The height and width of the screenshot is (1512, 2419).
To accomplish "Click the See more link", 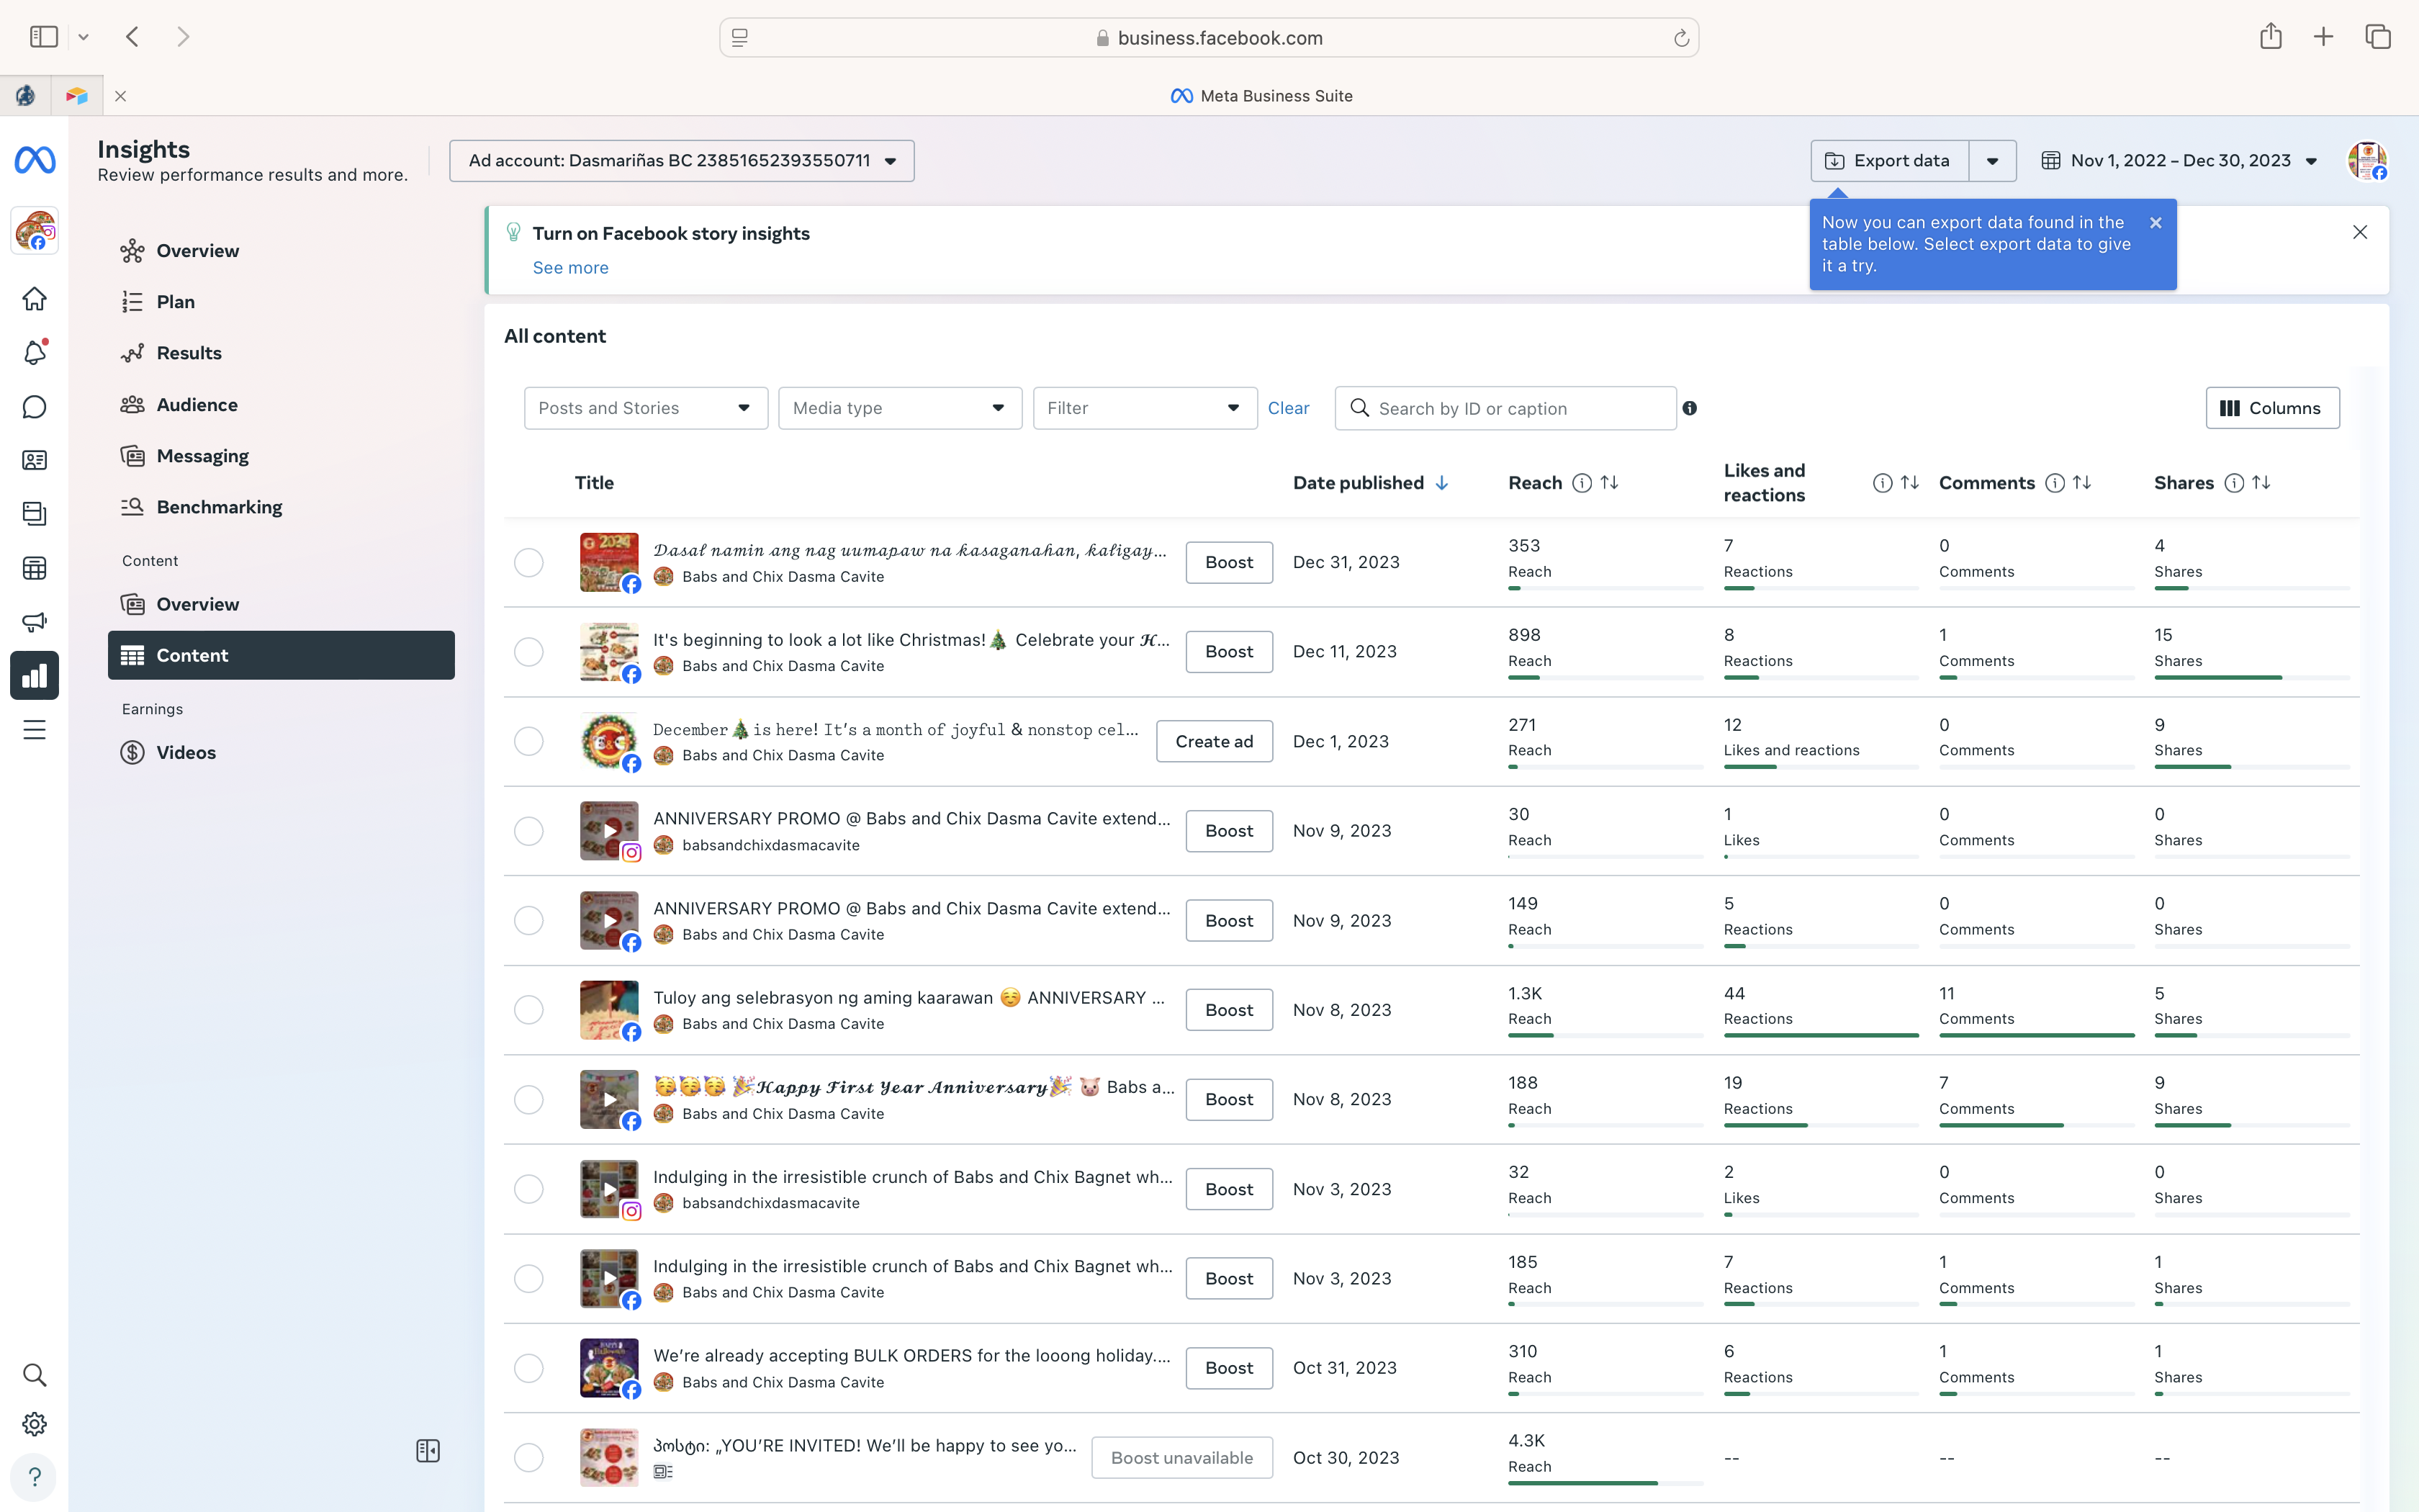I will point(569,268).
